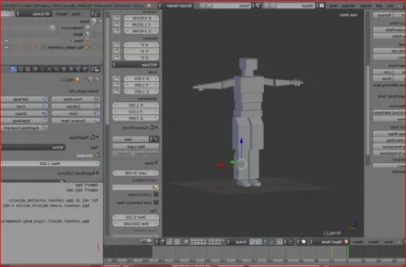
Task: Open the Render menu
Action: tap(366, 6)
